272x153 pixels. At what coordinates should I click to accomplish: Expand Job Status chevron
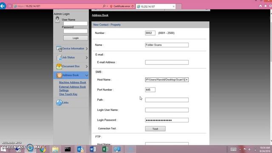pyautogui.click(x=87, y=58)
